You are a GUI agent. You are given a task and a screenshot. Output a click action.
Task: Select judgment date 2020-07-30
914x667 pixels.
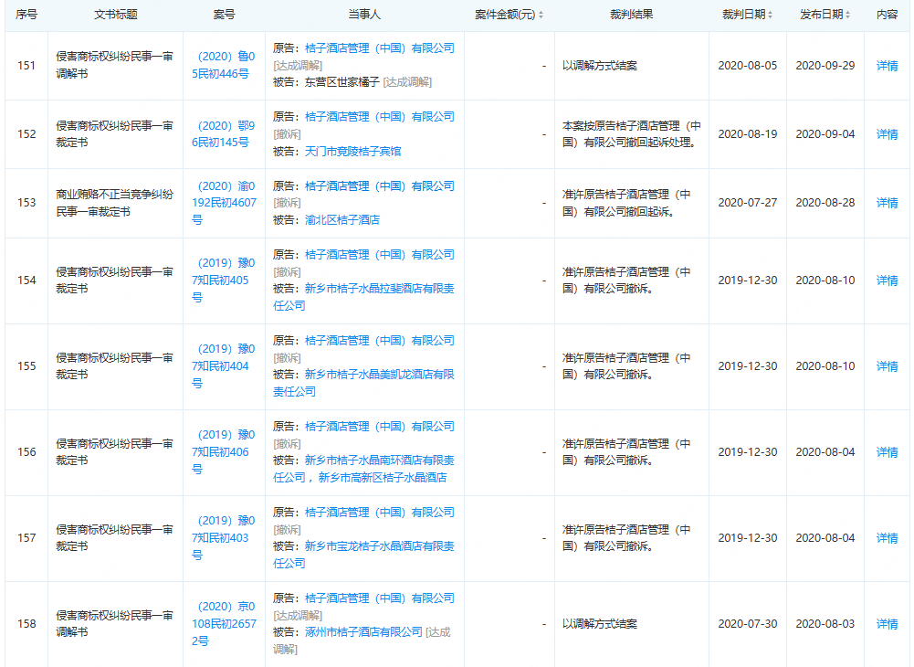point(747,624)
